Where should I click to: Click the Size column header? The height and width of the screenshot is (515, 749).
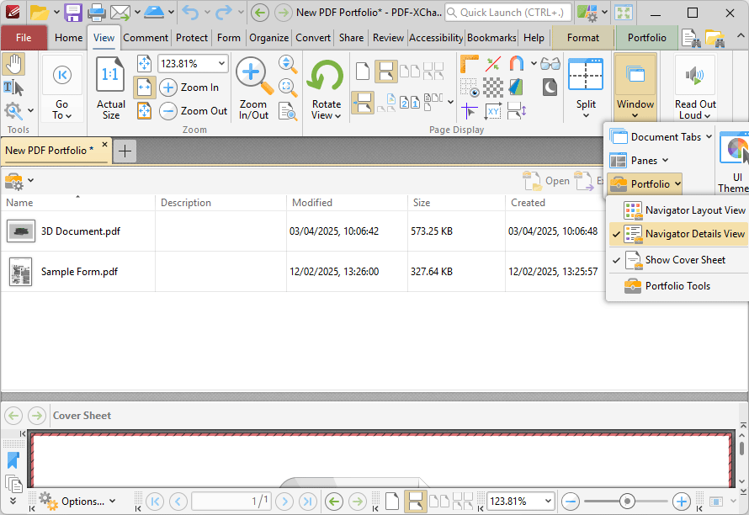[x=456, y=203]
